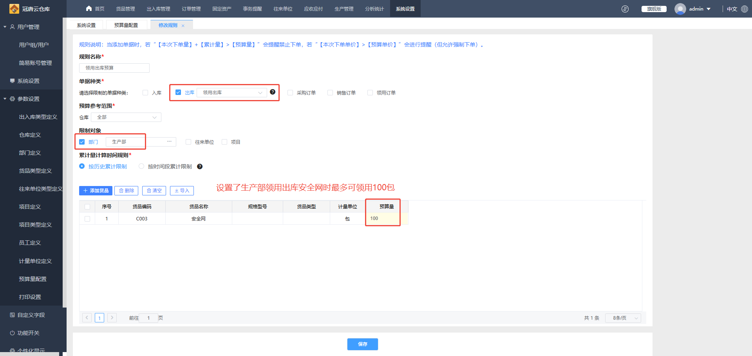The width and height of the screenshot is (752, 356).
Task: Open the 仓库 全部 dropdown
Action: click(126, 117)
